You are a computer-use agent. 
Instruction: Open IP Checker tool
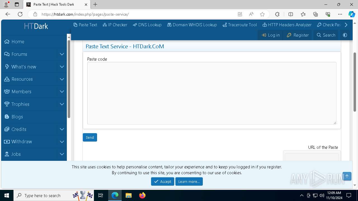click(115, 25)
